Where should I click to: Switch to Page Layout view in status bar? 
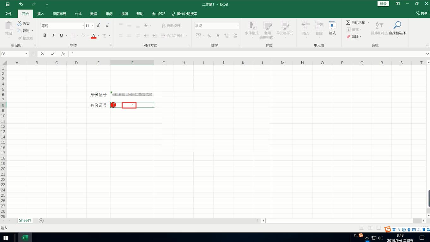(x=370, y=228)
